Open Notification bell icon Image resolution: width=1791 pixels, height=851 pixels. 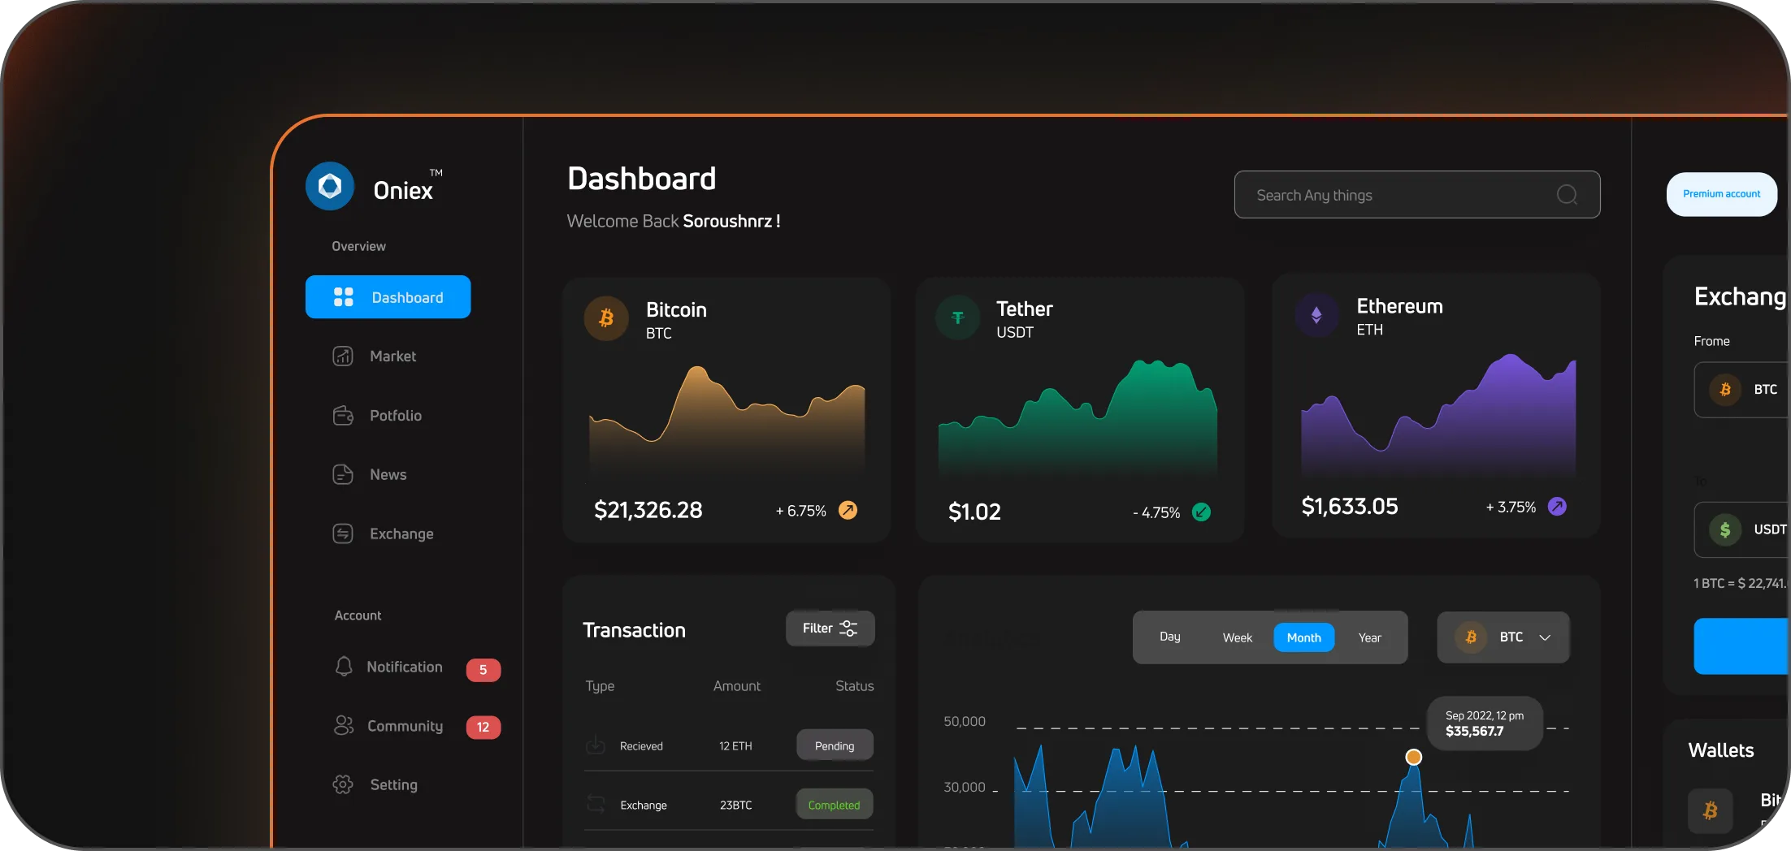(x=343, y=666)
